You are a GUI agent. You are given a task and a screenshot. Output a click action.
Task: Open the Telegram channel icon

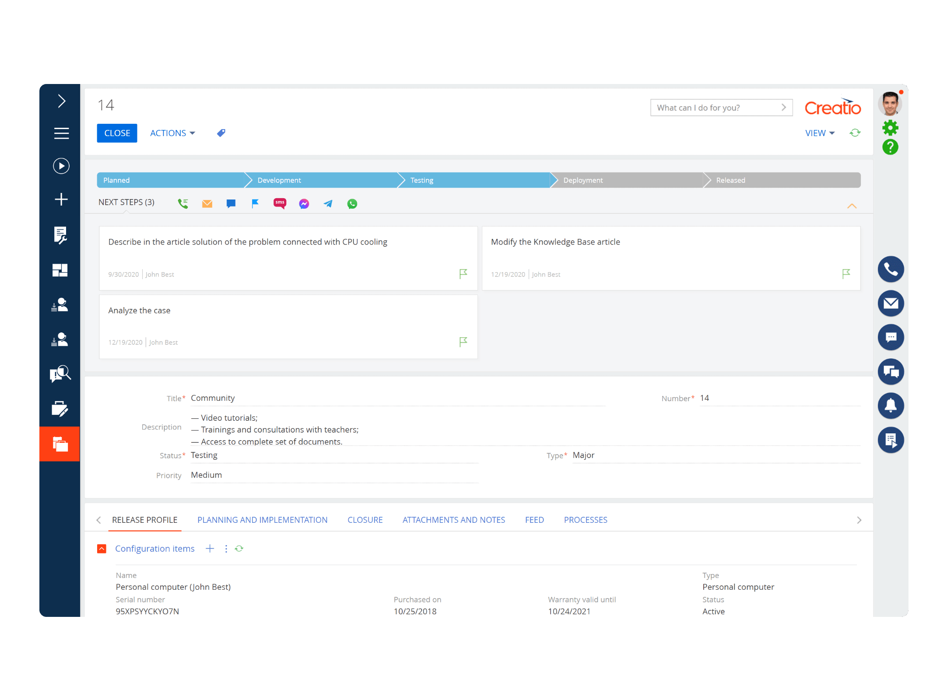point(328,203)
